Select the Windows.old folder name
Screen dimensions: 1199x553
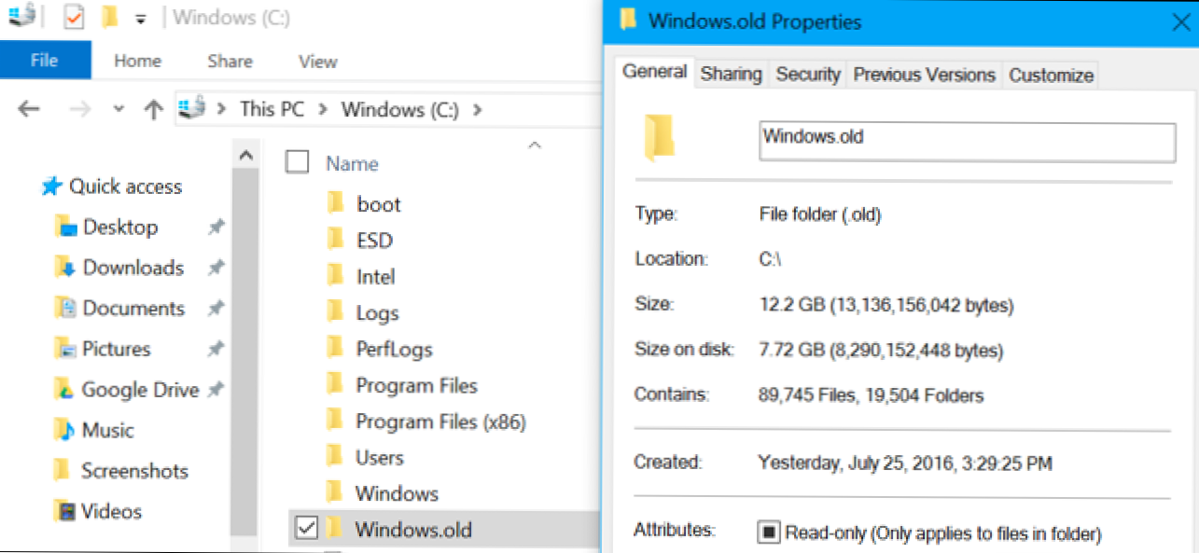pos(413,530)
